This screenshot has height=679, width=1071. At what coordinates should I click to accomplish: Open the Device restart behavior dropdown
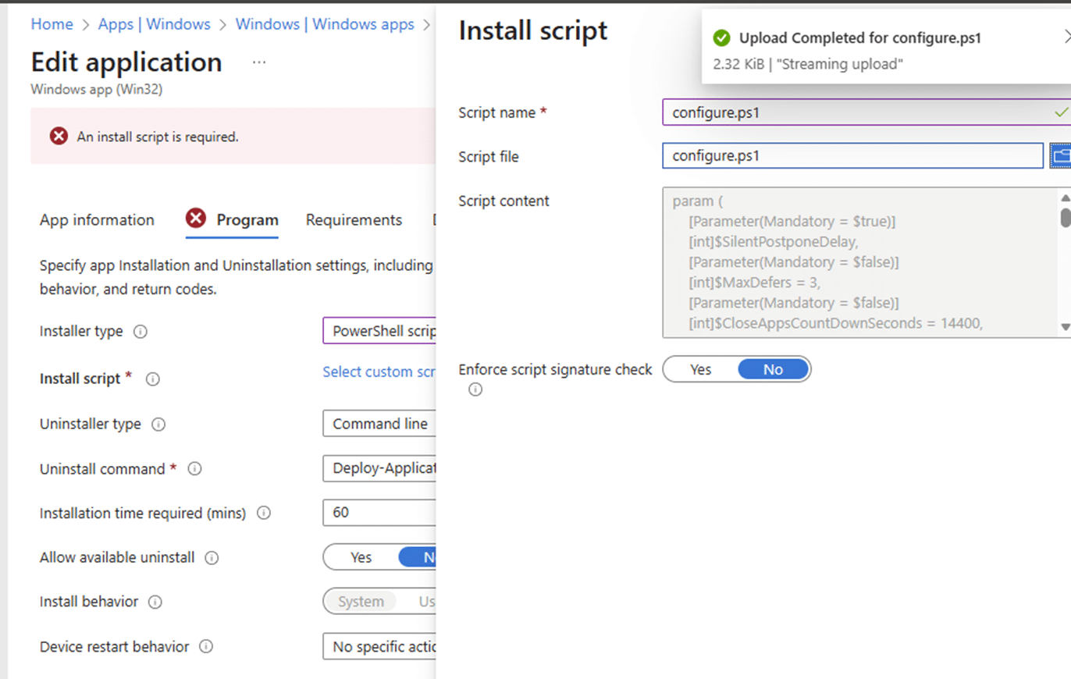(x=379, y=647)
